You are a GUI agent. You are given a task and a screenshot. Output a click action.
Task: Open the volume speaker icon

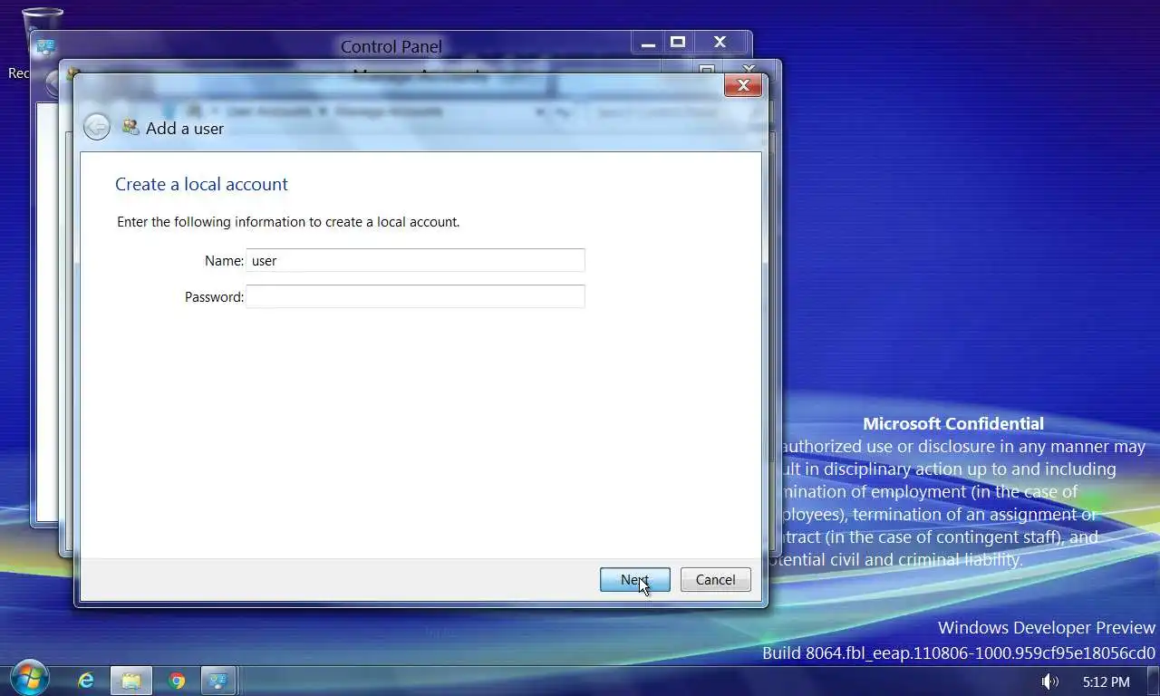[1050, 681]
